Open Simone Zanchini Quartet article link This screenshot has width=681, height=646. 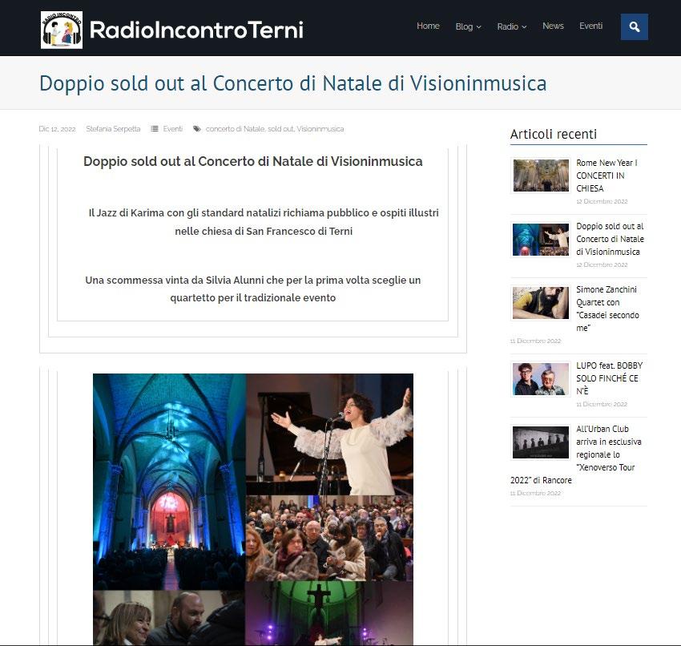[607, 309]
